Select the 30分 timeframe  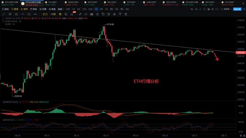(x=91, y=9)
